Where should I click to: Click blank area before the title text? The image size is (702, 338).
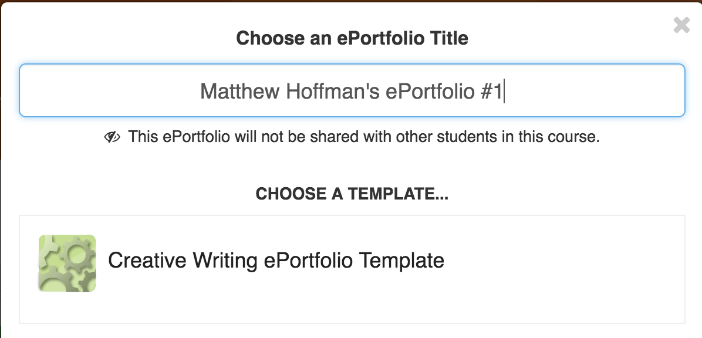pyautogui.click(x=106, y=92)
